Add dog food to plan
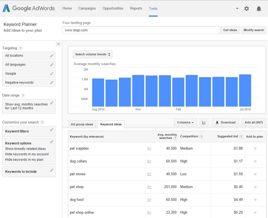Viewport: 268px width, 218px height. pos(255,200)
